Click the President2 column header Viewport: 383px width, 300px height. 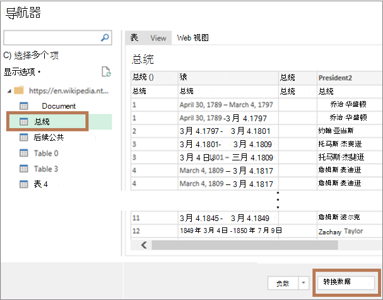[350, 78]
